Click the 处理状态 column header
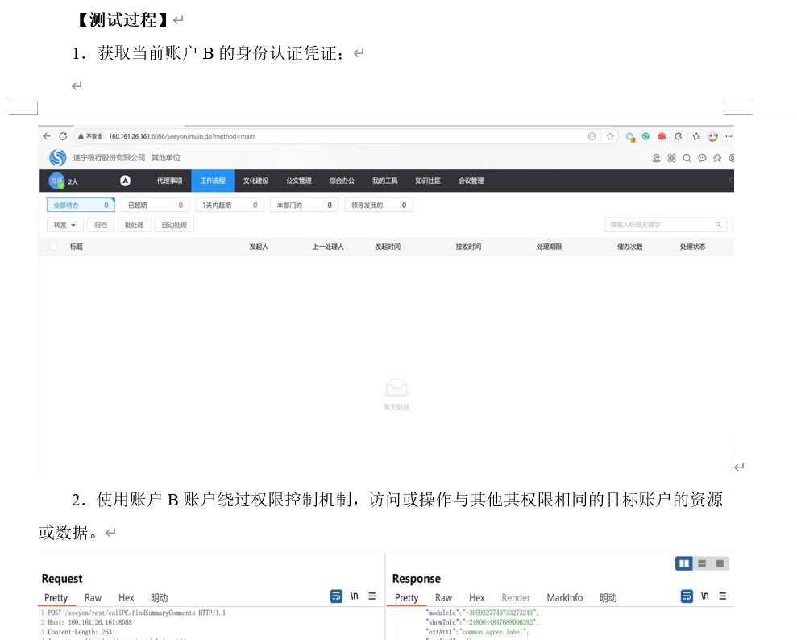Viewport: 797px width, 640px height. [692, 247]
